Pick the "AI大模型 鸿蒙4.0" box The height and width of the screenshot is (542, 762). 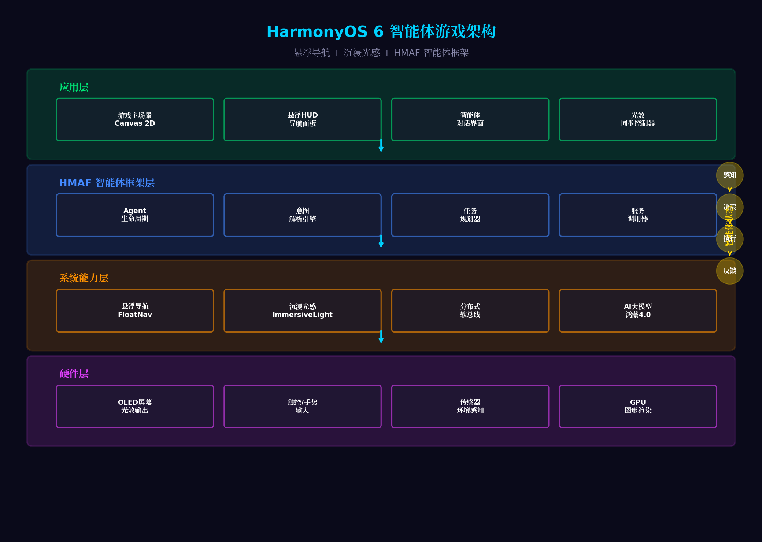click(638, 311)
